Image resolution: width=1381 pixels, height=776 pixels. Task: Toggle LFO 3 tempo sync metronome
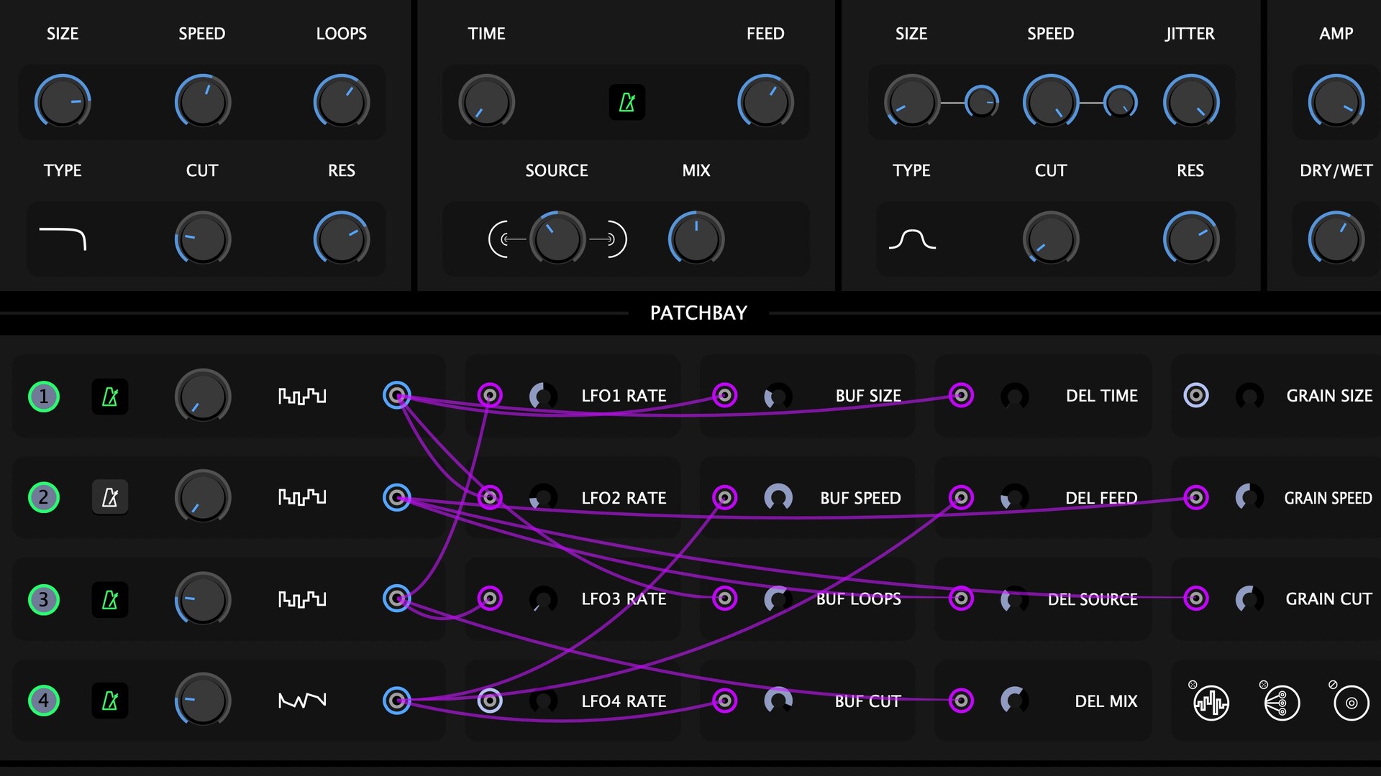click(110, 599)
